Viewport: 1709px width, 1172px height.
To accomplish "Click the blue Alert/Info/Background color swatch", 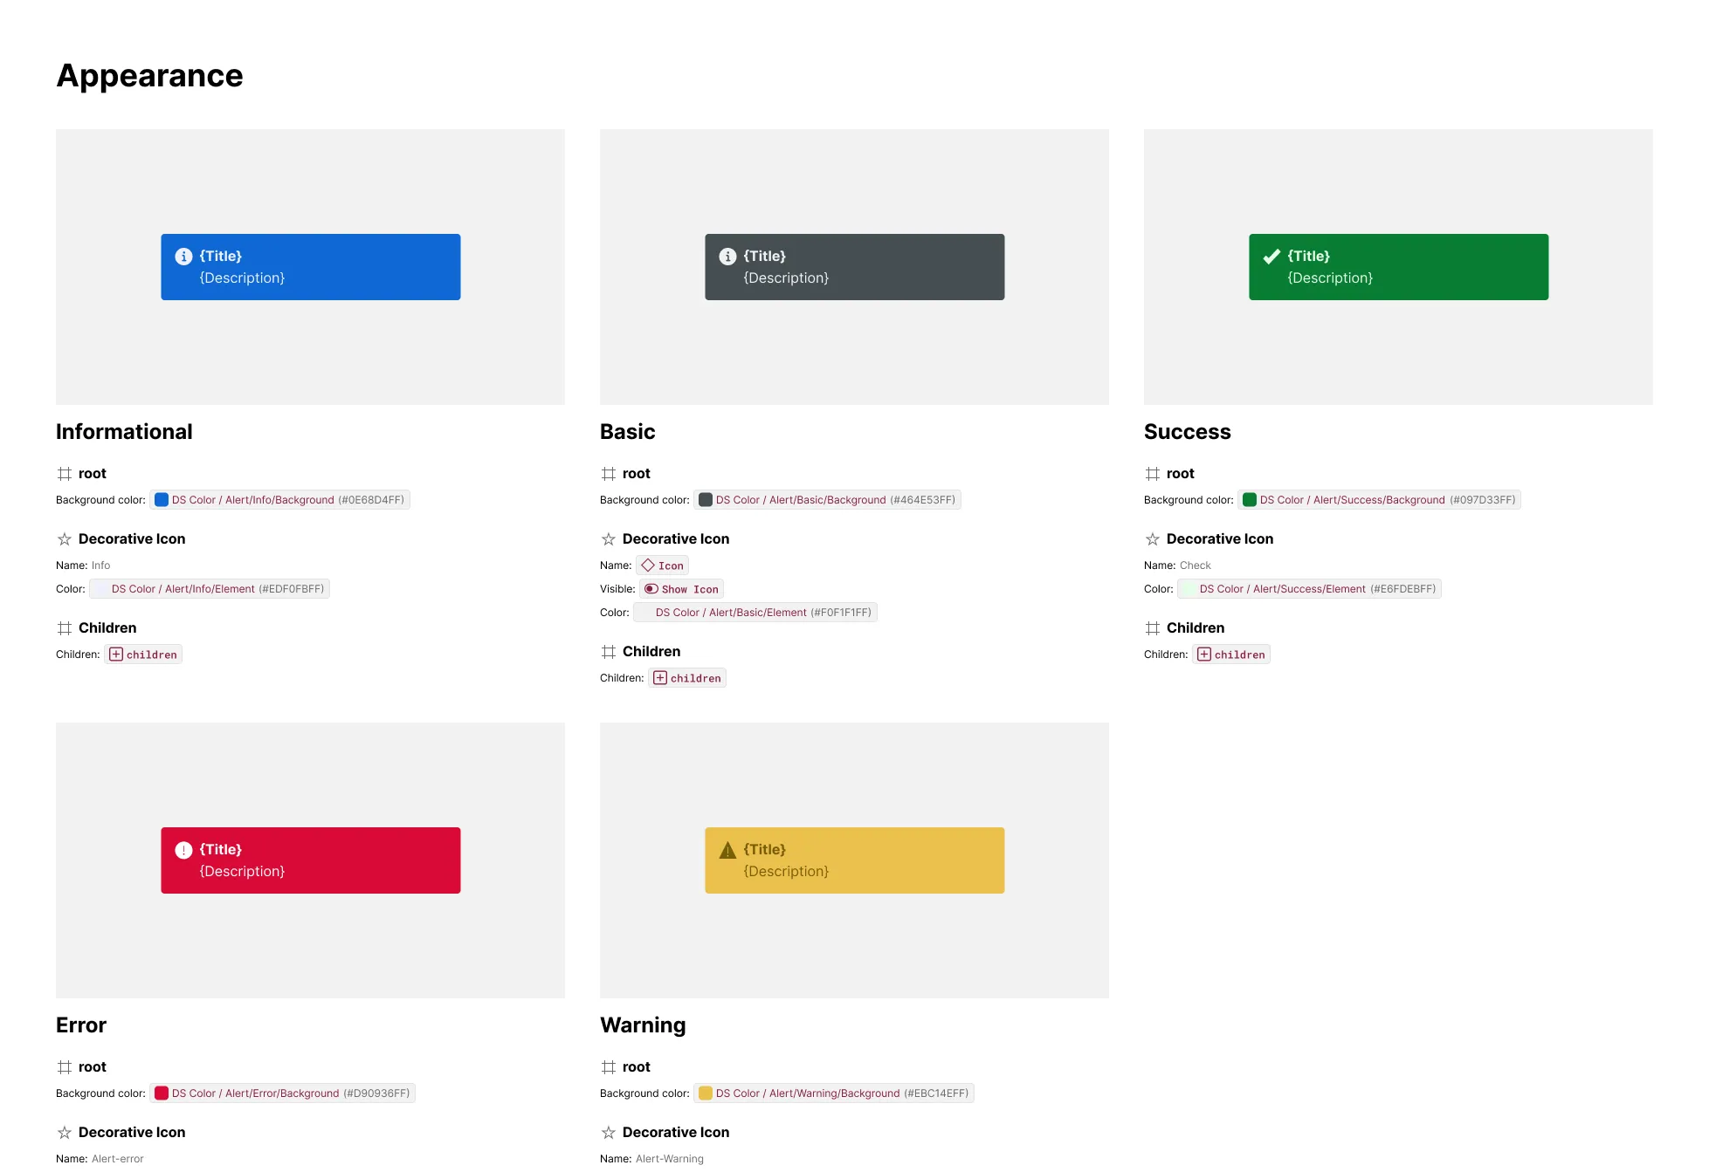I will tap(162, 500).
